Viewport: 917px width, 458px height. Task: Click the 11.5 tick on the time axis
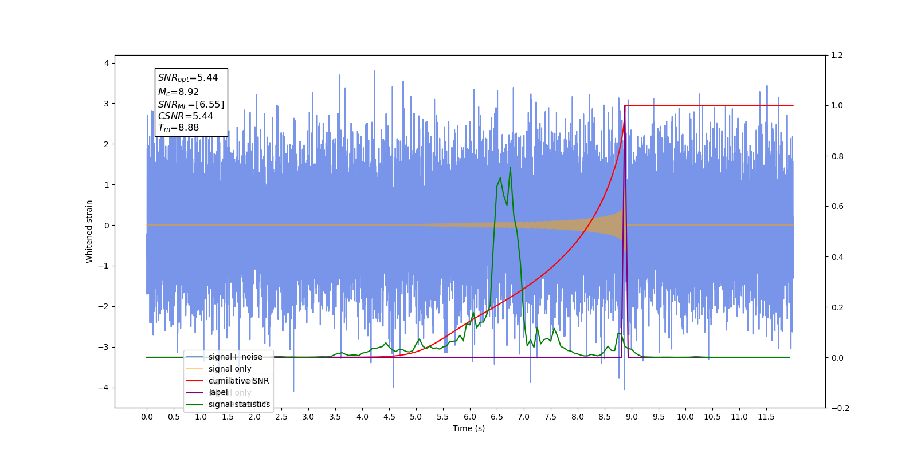coord(766,417)
